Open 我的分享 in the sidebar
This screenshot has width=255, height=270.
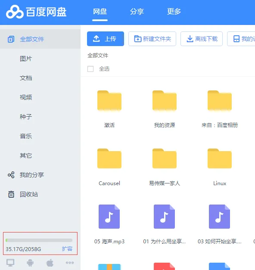point(32,175)
